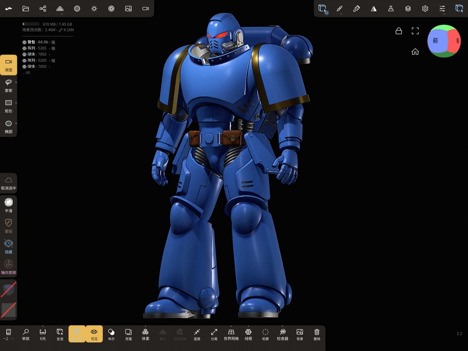This screenshot has width=468, height=351.
Task: Open the settings gear menu
Action: [425, 9]
